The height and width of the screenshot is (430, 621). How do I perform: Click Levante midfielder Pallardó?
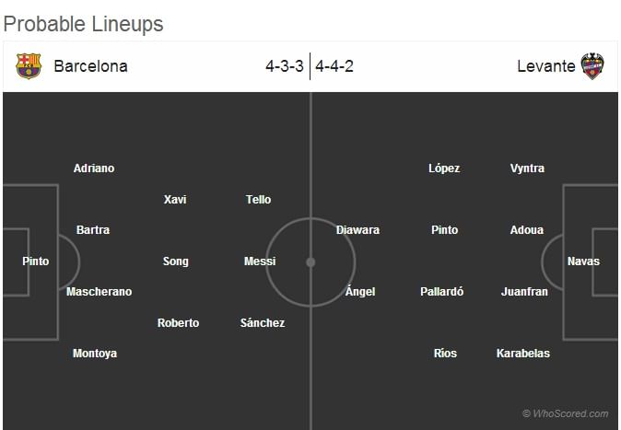(x=442, y=292)
